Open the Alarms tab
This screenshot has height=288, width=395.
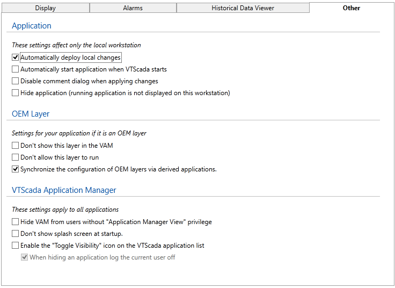133,8
